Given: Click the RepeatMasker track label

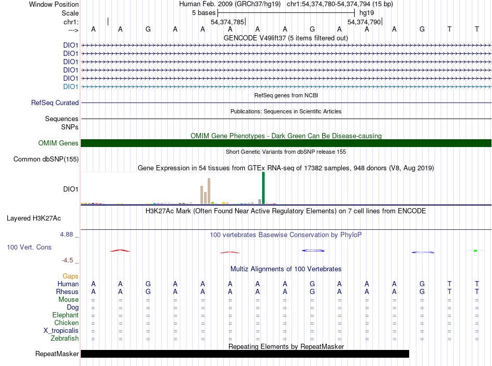Looking at the screenshot, I should click(x=57, y=354).
